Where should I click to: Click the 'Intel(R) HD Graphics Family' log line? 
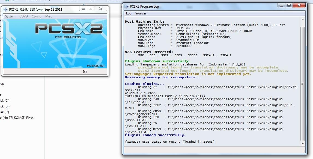165,96
